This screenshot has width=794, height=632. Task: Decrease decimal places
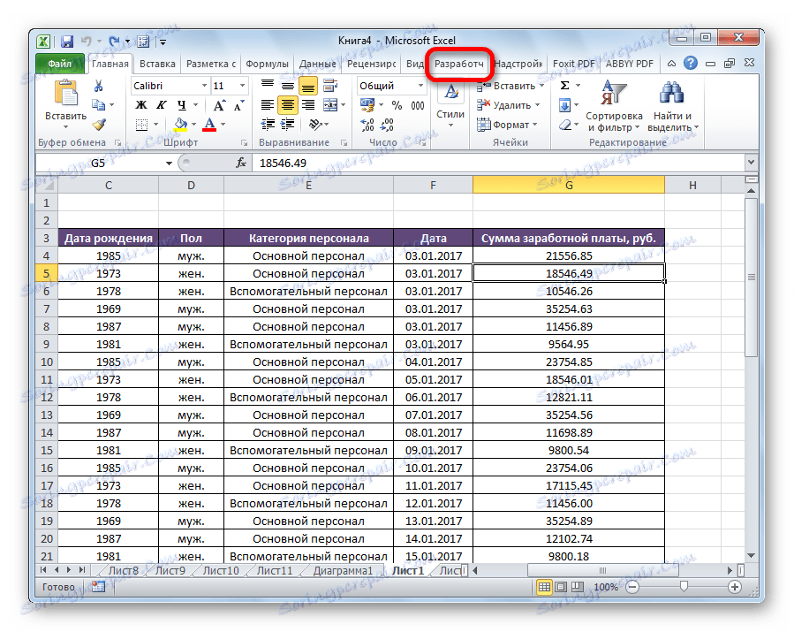tap(388, 124)
